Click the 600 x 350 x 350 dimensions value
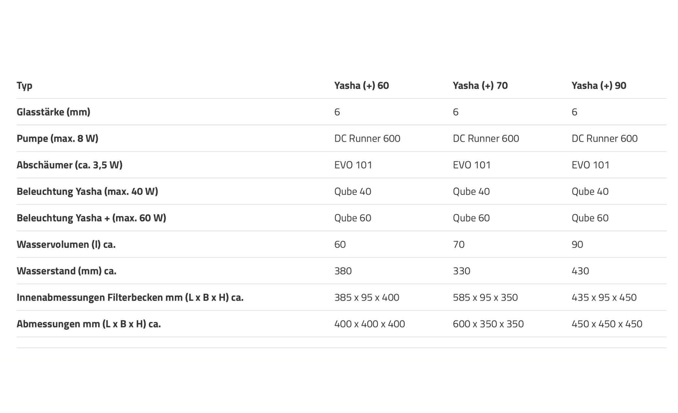This screenshot has height=413, width=678. 488,324
